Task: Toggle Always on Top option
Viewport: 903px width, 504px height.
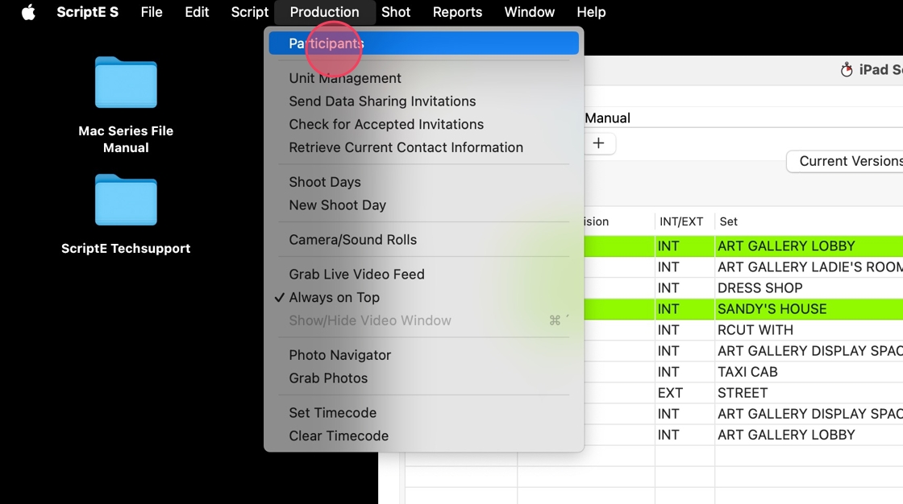Action: pyautogui.click(x=334, y=297)
